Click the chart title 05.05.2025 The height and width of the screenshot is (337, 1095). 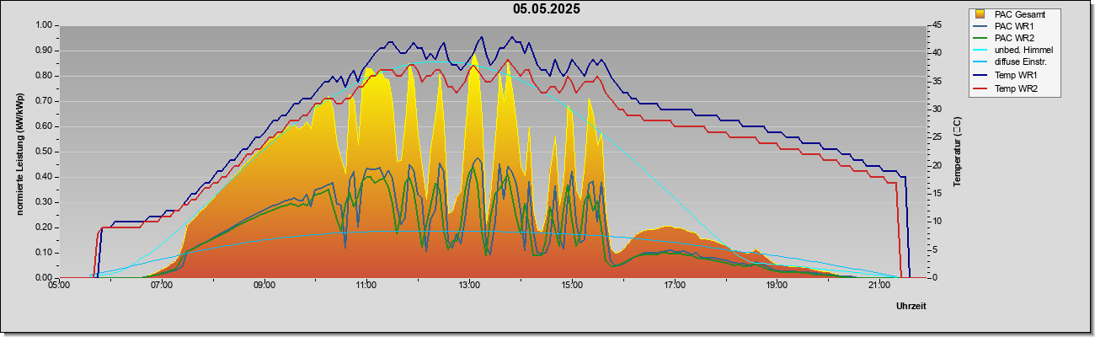pos(547,9)
